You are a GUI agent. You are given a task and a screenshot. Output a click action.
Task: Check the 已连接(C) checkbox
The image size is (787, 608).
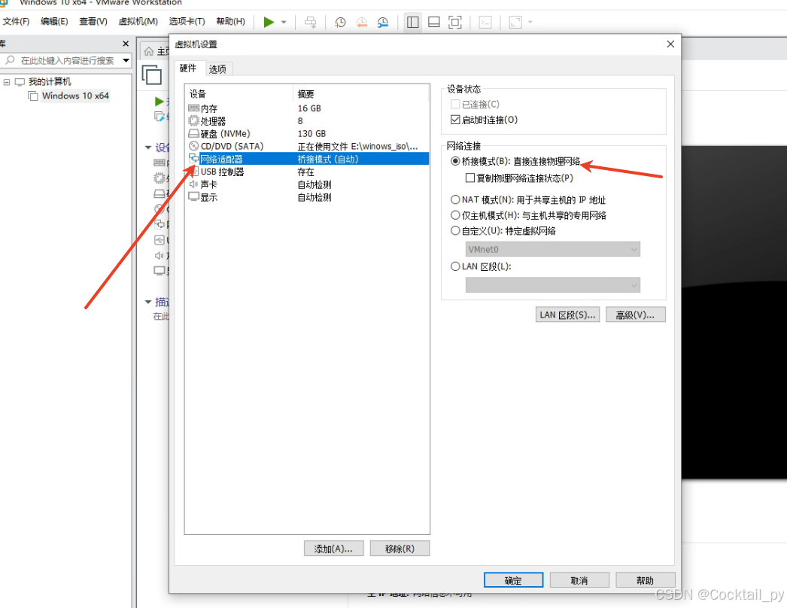pyautogui.click(x=455, y=104)
